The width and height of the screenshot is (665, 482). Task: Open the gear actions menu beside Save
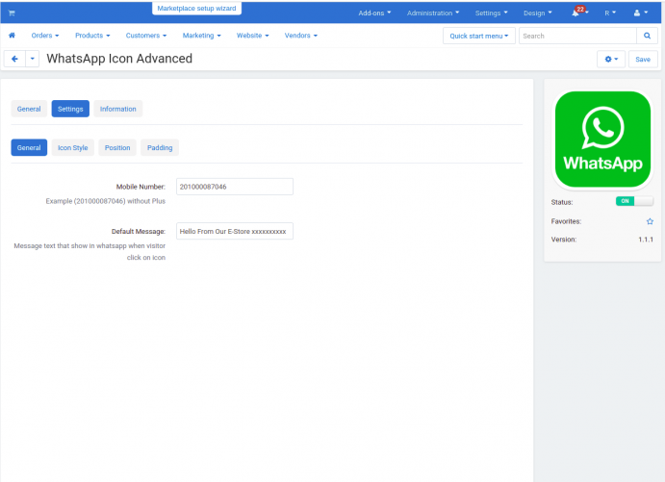point(611,60)
